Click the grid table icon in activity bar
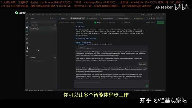Viewport: 192px width, 108px height. click(x=27, y=51)
